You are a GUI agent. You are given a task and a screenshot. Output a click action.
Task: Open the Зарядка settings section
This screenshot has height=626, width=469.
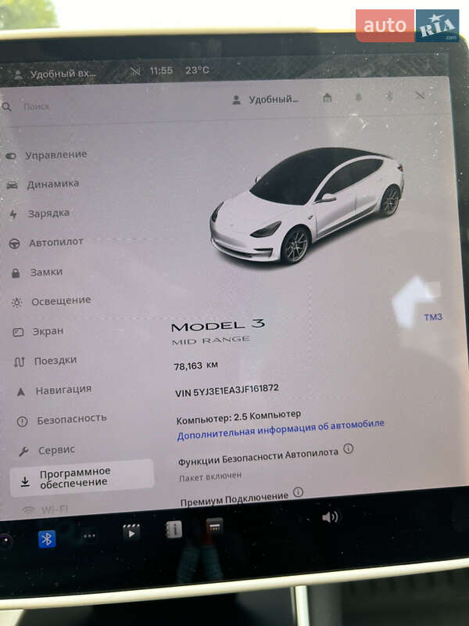(39, 214)
